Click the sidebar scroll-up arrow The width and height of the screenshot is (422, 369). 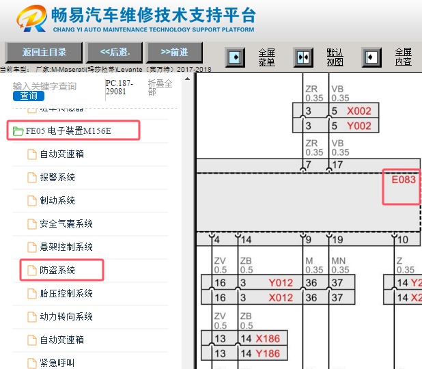tap(187, 79)
